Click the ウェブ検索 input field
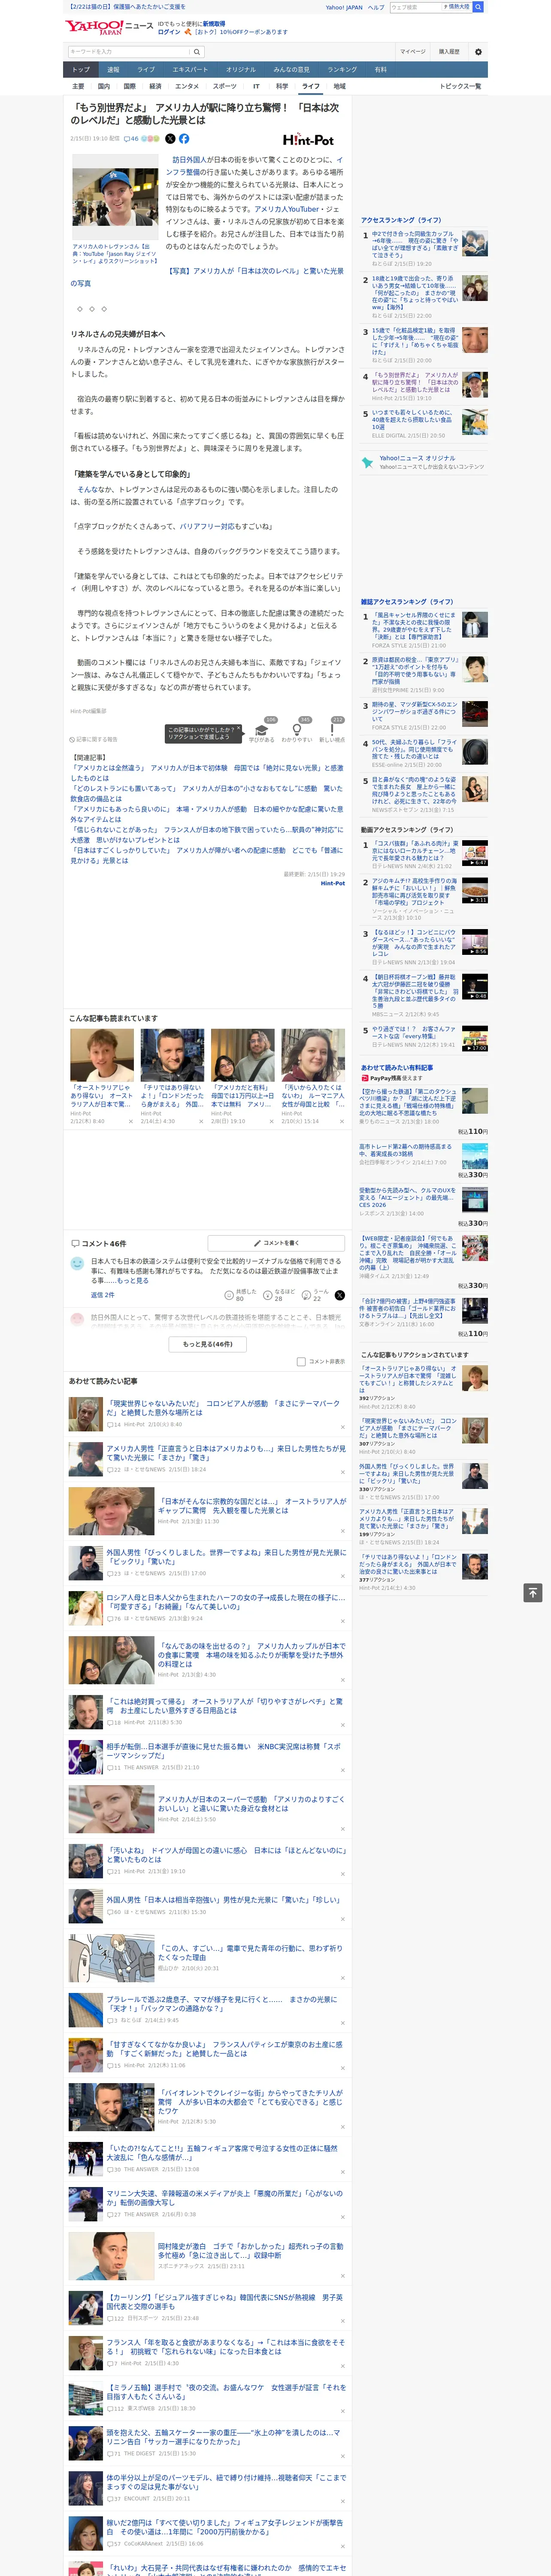The width and height of the screenshot is (551, 2576). point(415,7)
